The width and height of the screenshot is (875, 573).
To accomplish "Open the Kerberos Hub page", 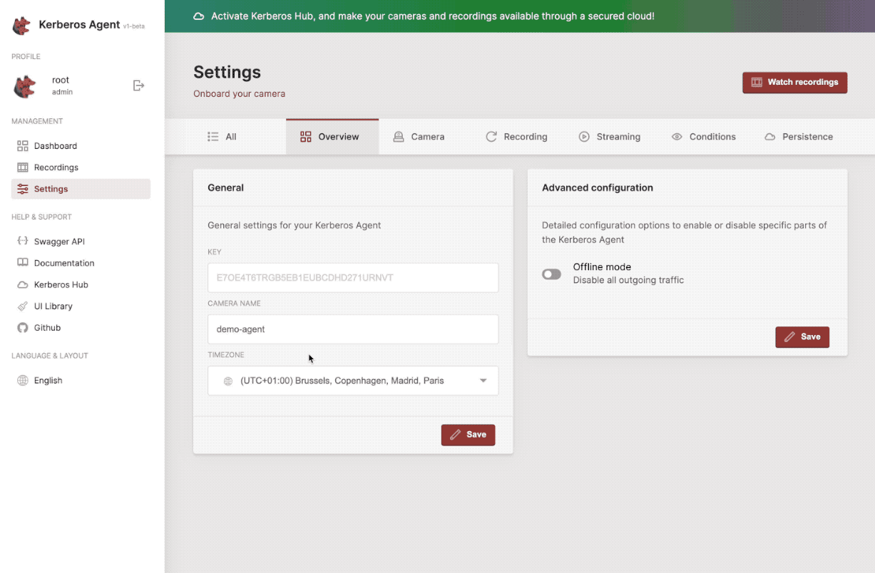I will [x=61, y=284].
